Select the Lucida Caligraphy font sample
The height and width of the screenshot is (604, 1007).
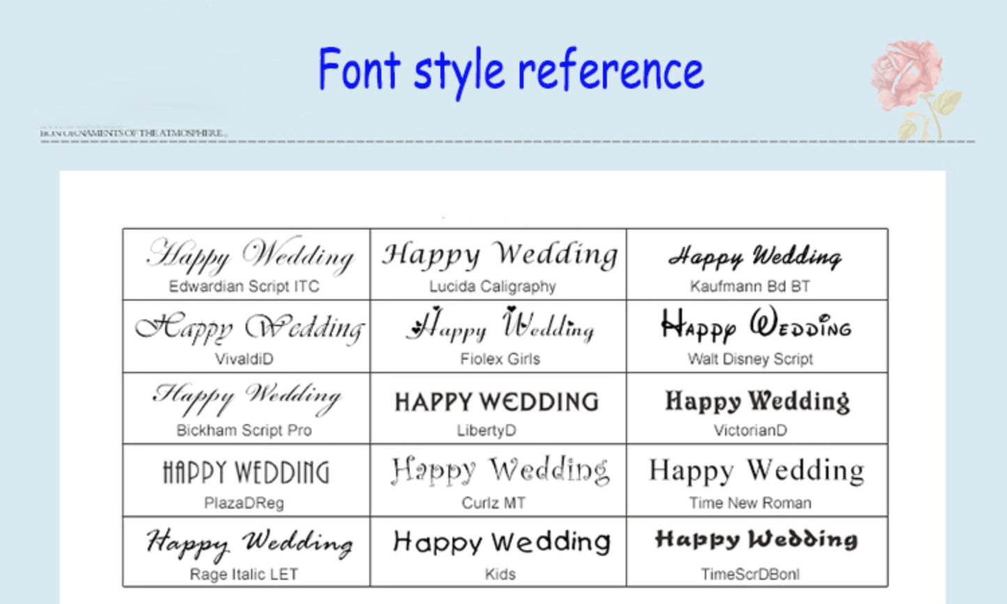(x=499, y=254)
